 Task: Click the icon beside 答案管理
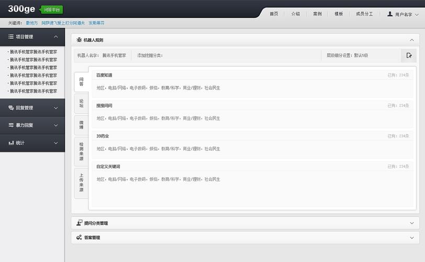79,237
